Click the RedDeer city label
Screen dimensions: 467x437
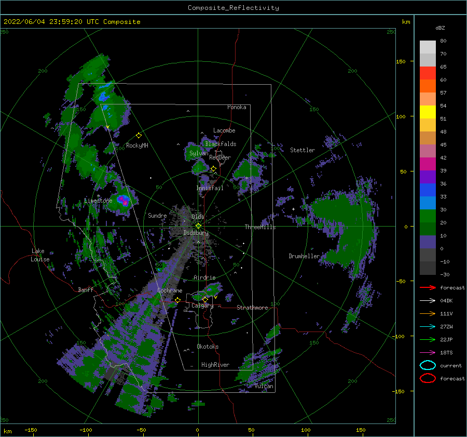tap(220, 157)
